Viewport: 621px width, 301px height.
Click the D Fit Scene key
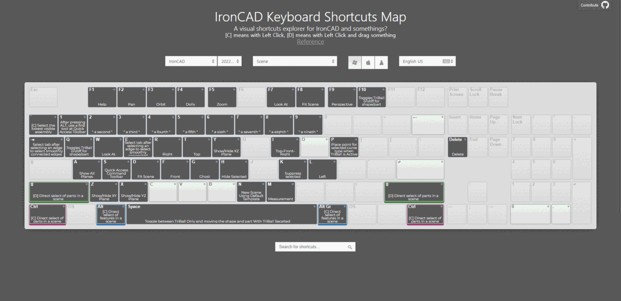tap(145, 169)
